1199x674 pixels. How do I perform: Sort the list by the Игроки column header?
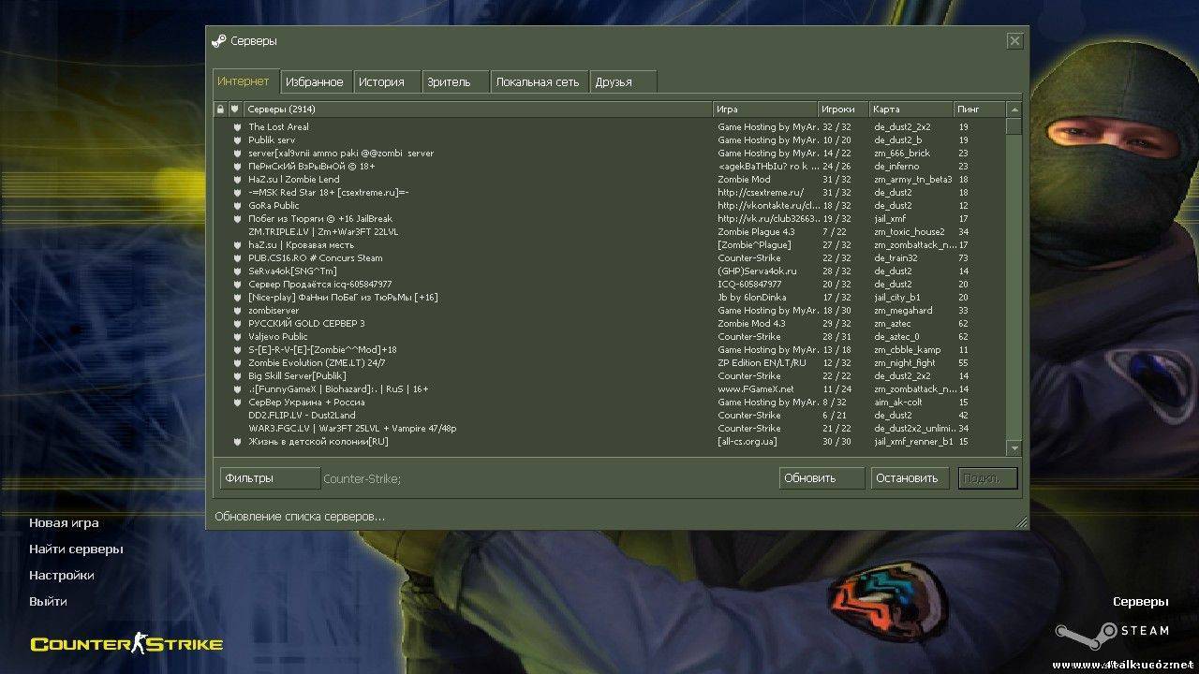click(842, 110)
